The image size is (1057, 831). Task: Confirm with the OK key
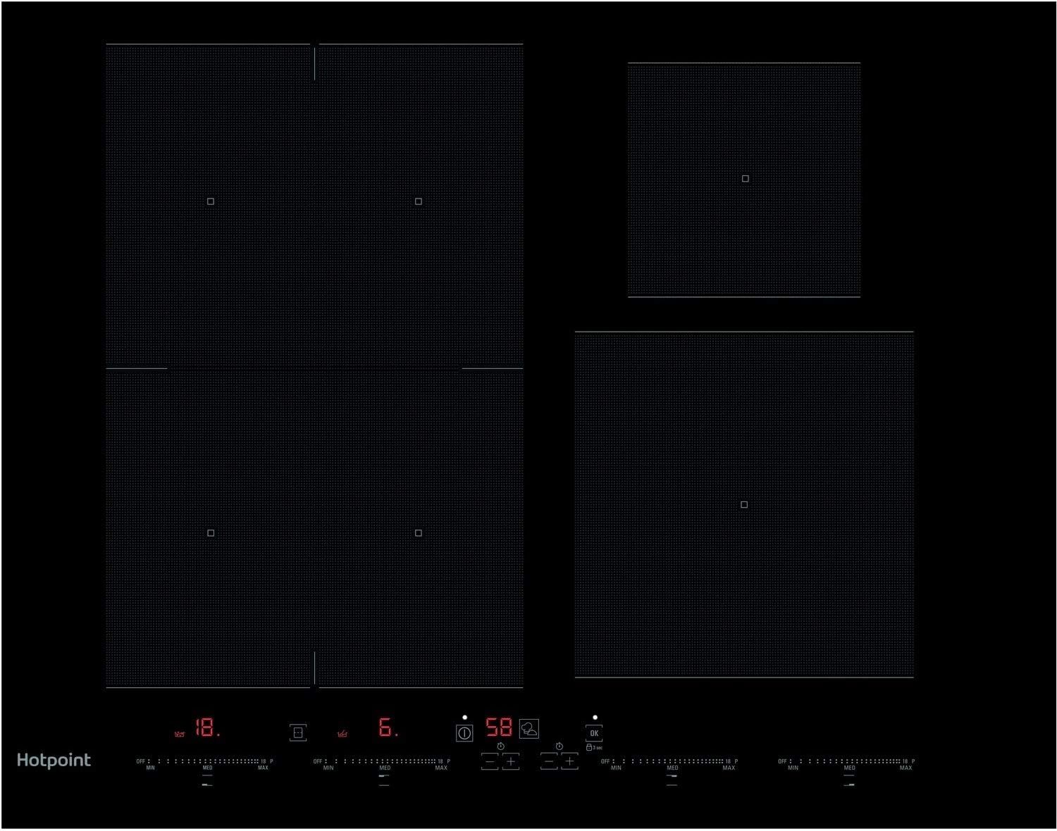click(x=594, y=733)
